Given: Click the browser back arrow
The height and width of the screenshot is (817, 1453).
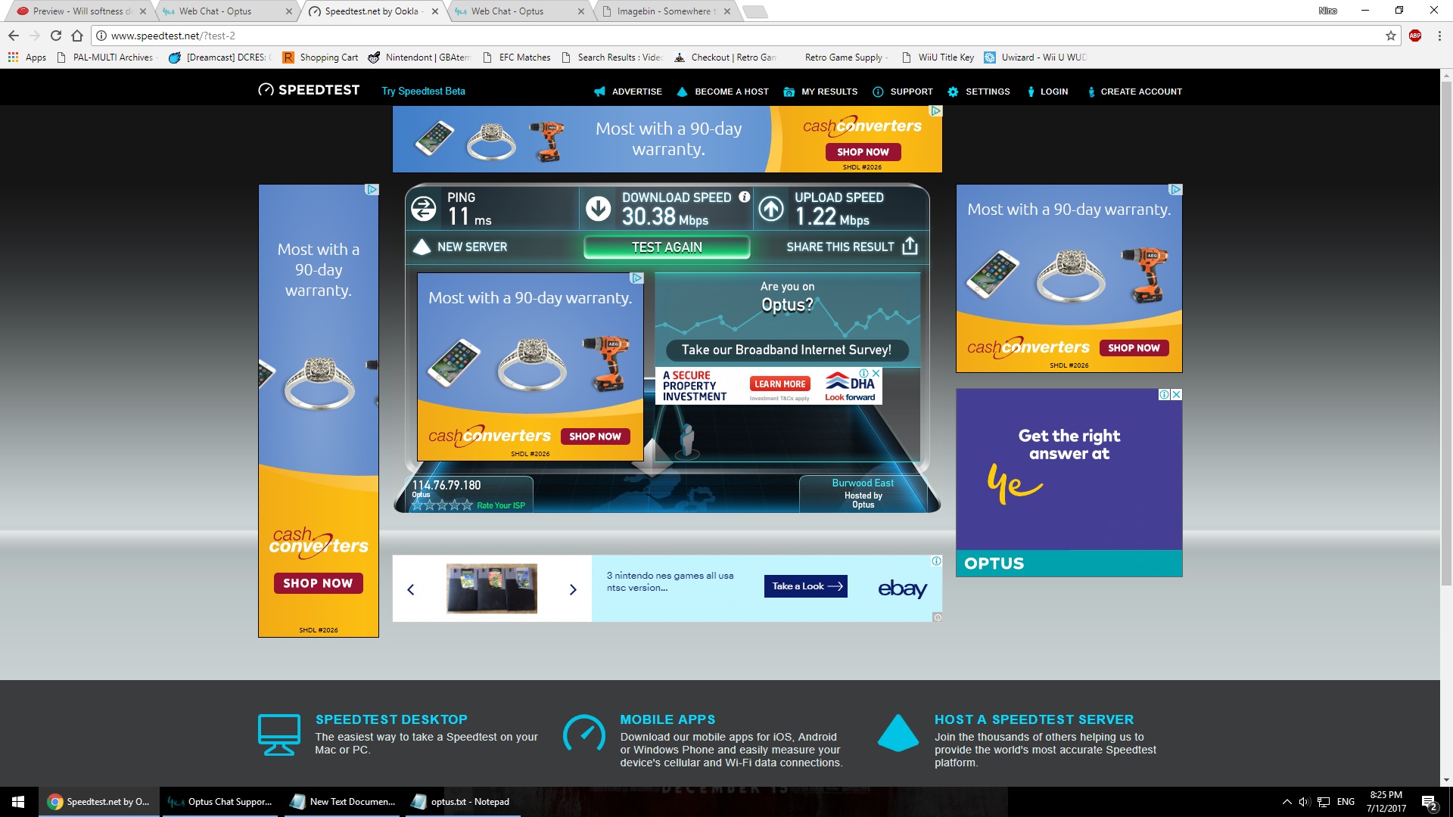Looking at the screenshot, I should point(14,36).
